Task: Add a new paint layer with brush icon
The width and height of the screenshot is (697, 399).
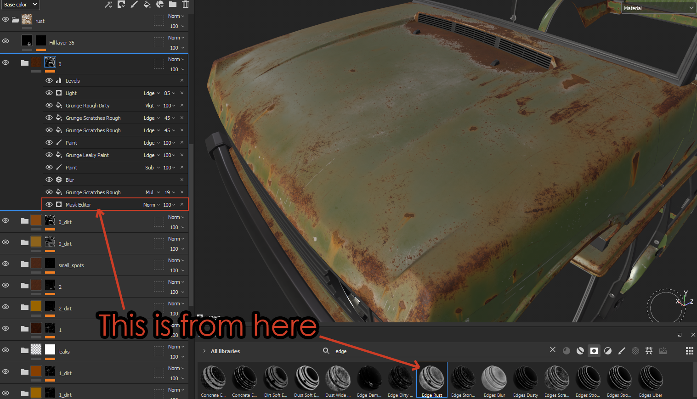Action: coord(134,5)
